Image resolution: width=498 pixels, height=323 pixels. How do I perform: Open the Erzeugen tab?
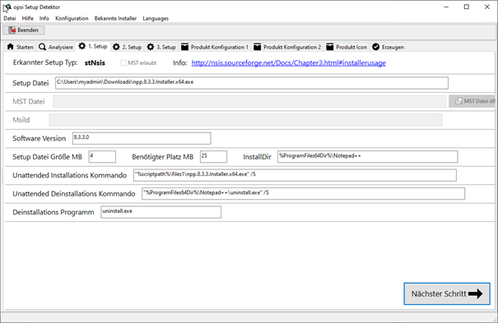tap(388, 47)
